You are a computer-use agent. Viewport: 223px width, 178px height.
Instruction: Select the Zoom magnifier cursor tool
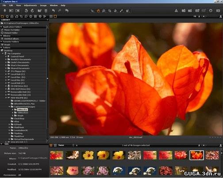coord(104,11)
